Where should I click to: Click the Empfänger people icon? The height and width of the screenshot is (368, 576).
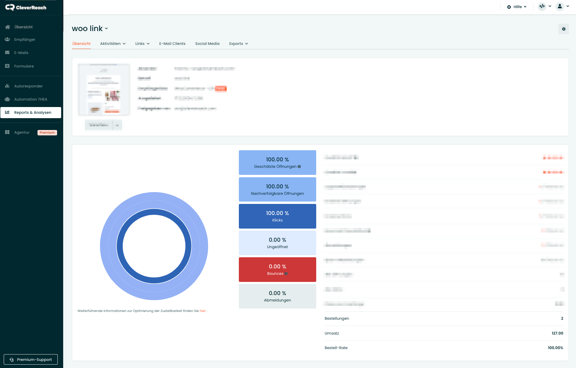(7, 40)
